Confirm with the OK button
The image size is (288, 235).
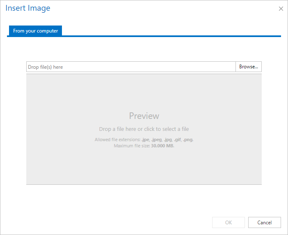229,223
